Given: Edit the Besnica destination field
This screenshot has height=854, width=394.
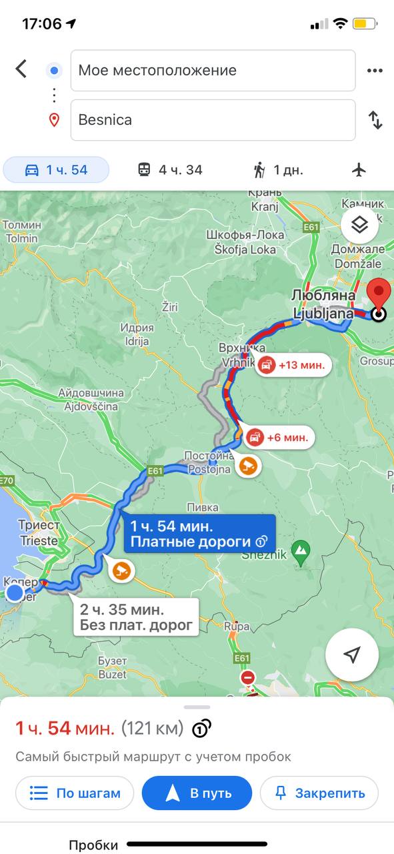Looking at the screenshot, I should pyautogui.click(x=213, y=120).
